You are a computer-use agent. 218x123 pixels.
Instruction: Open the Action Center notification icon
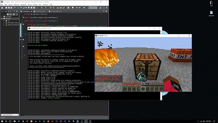click(214, 121)
